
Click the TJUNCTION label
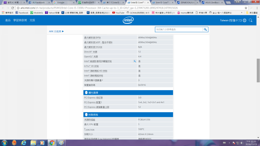coord(89,129)
